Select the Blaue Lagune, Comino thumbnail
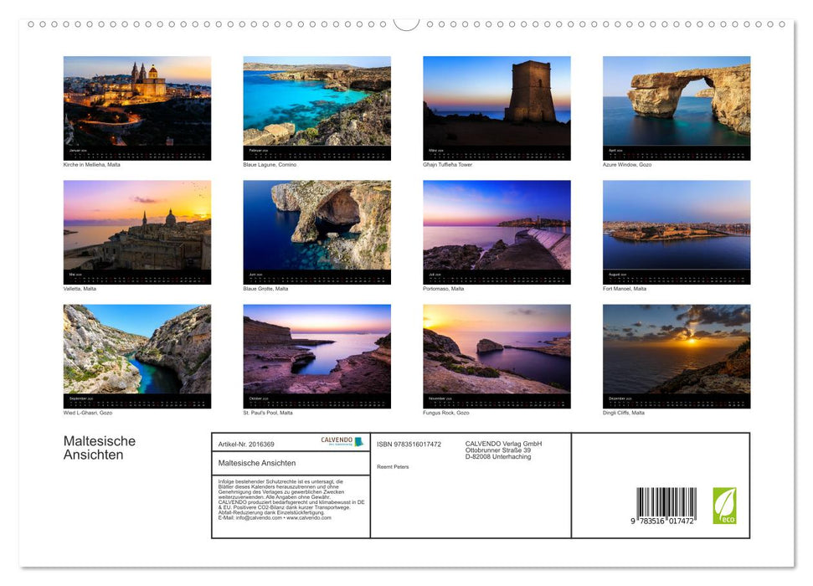This screenshot has height=586, width=813. (x=316, y=103)
